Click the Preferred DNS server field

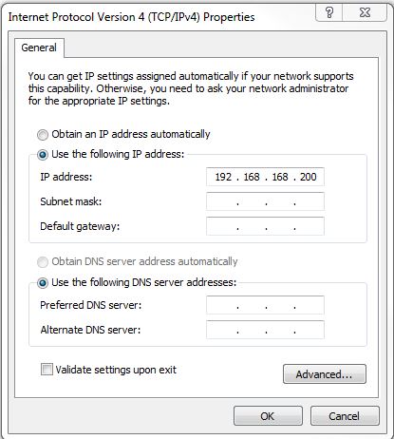click(265, 305)
